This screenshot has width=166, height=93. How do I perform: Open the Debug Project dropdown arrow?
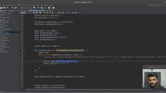click(51, 8)
